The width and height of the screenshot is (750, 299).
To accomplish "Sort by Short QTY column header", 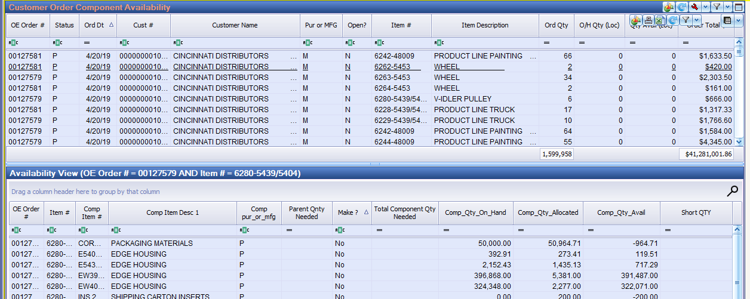I will [x=696, y=213].
